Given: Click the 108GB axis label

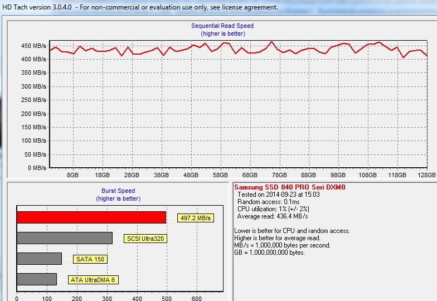Looking at the screenshot, I should [367, 175].
